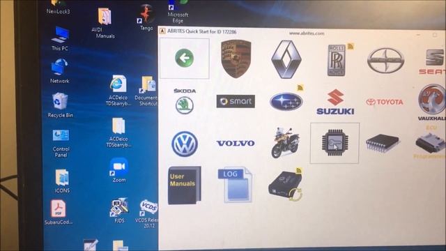
Task: Select the Microsoft Edge desktop shortcut
Action: 178,12
